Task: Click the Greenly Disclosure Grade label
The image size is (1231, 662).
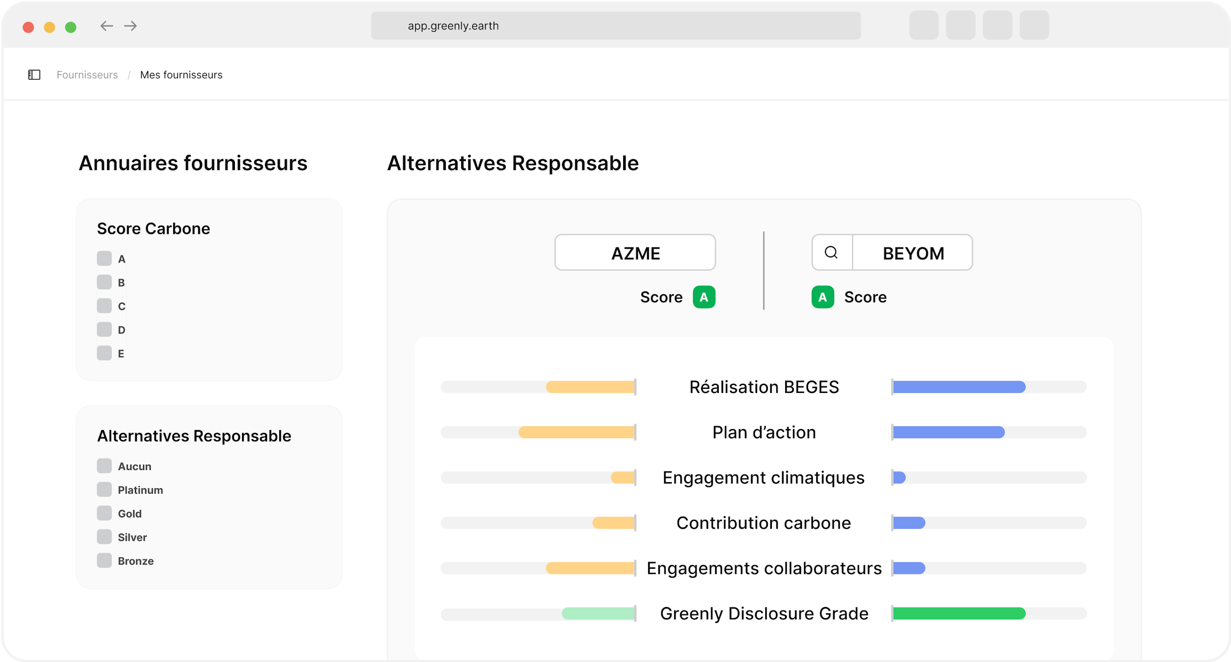Action: (764, 614)
